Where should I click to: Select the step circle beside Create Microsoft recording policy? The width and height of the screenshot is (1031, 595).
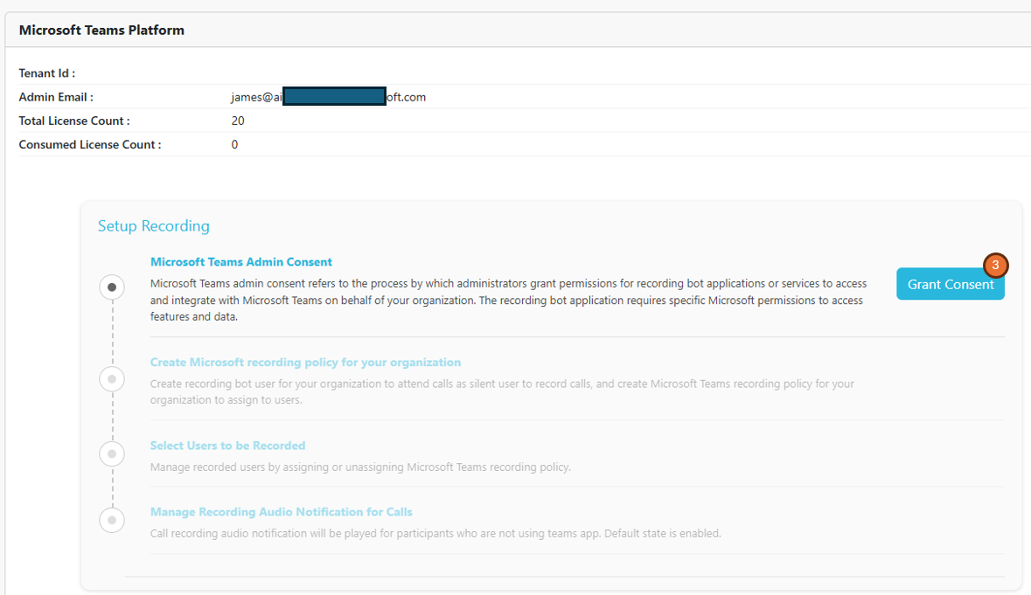(x=112, y=379)
